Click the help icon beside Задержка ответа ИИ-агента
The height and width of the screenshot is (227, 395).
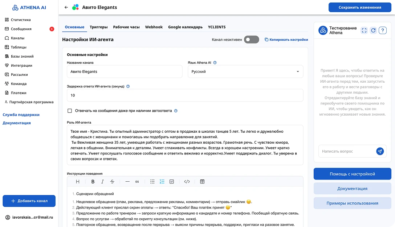pyautogui.click(x=128, y=87)
